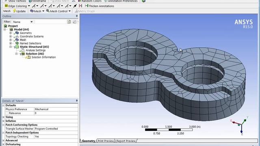Open dropdown arrow beside triple edge (3) icon
Viewport: 260px width, 146px height.
(62, 6)
